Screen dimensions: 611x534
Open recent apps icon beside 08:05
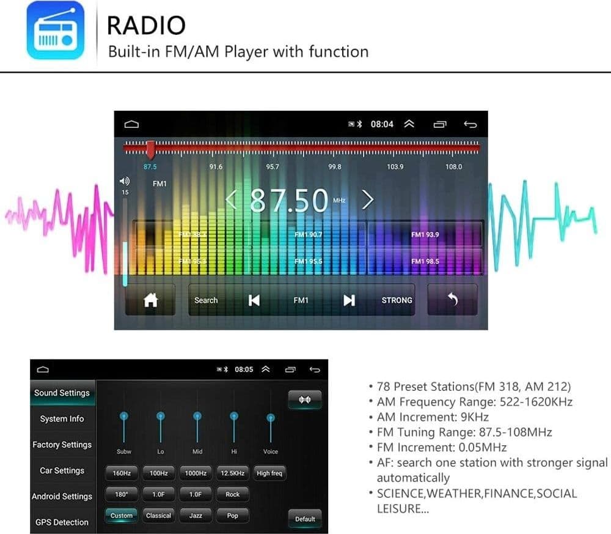[x=290, y=369]
